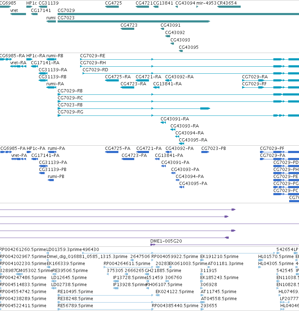Select the CG4725-PA protein feature
This screenshot has height=311, width=299.
(x=112, y=152)
